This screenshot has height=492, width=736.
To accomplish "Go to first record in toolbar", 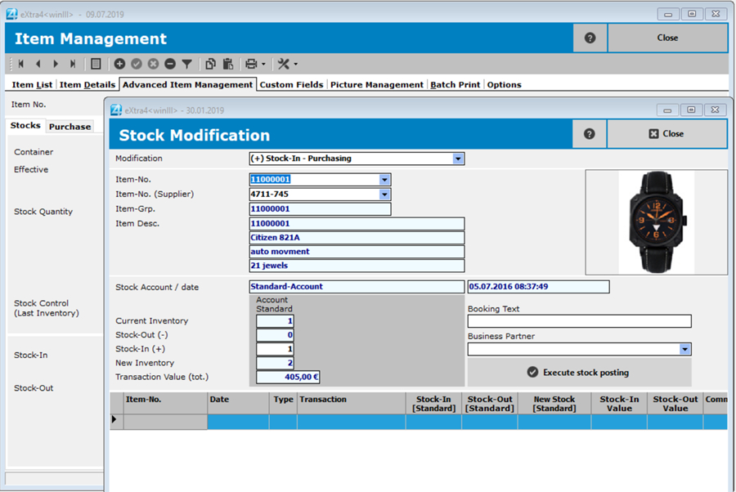I will [x=20, y=64].
